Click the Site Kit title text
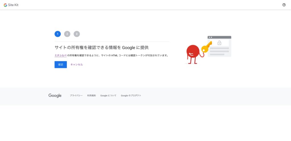 (x=13, y=5)
